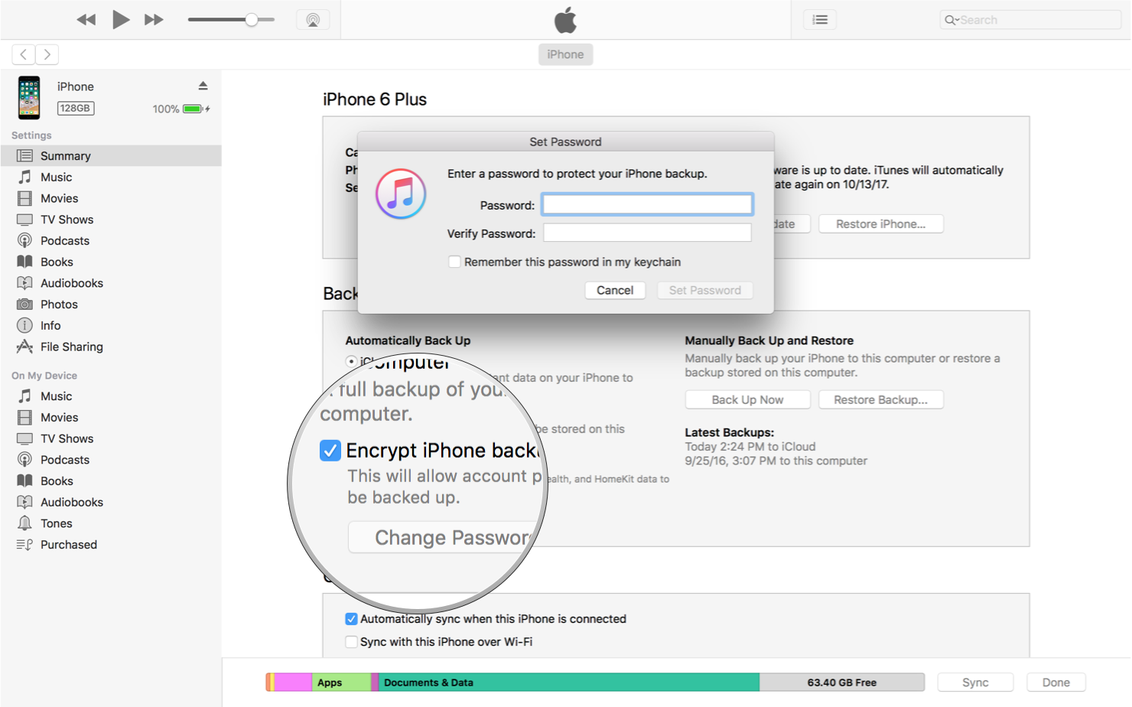1132x707 pixels.
Task: Click the rewind playback button
Action: 86,20
